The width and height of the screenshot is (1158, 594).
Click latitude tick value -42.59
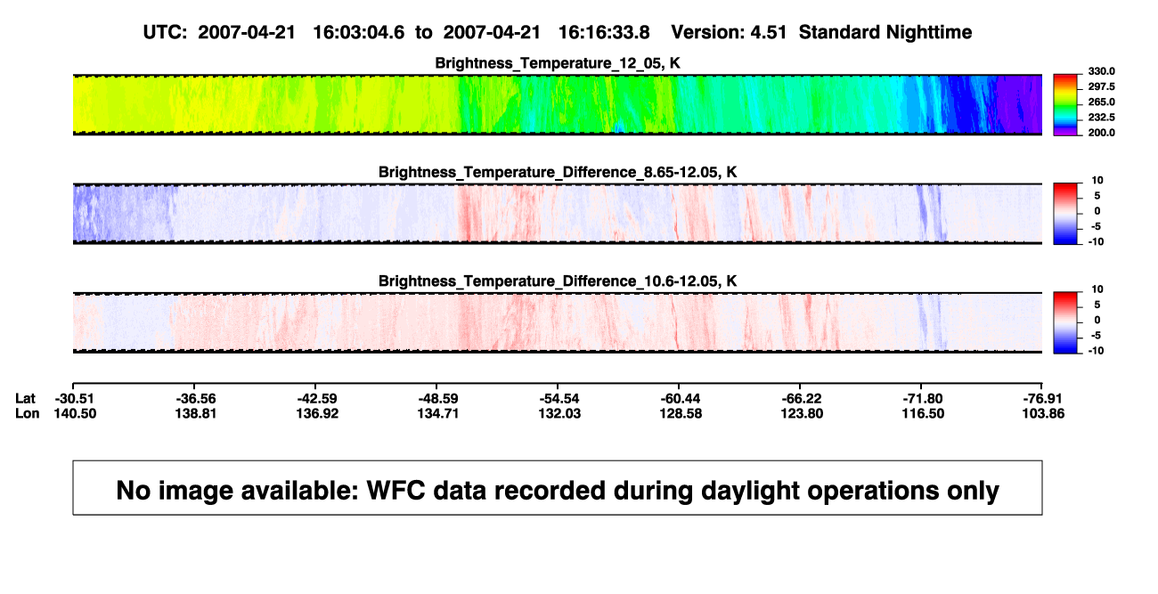pos(315,397)
